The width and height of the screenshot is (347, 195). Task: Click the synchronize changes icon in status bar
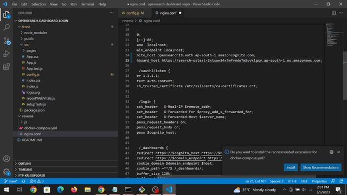click(x=23, y=181)
